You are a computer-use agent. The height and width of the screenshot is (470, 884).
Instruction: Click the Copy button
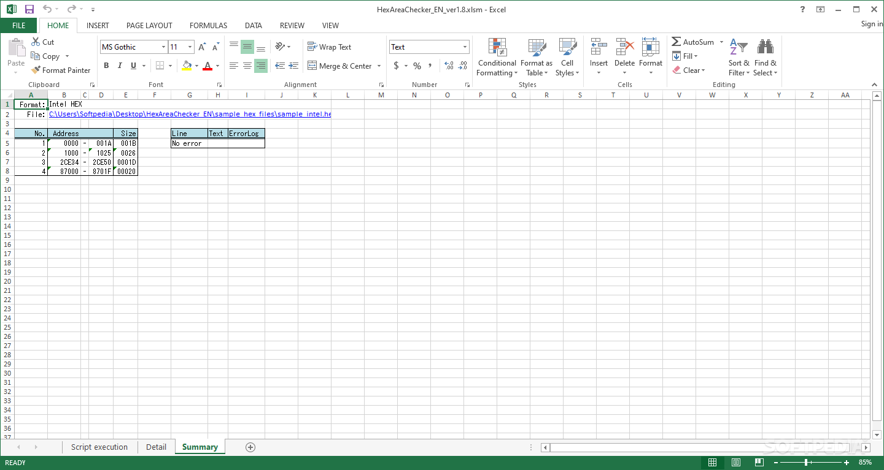click(49, 56)
